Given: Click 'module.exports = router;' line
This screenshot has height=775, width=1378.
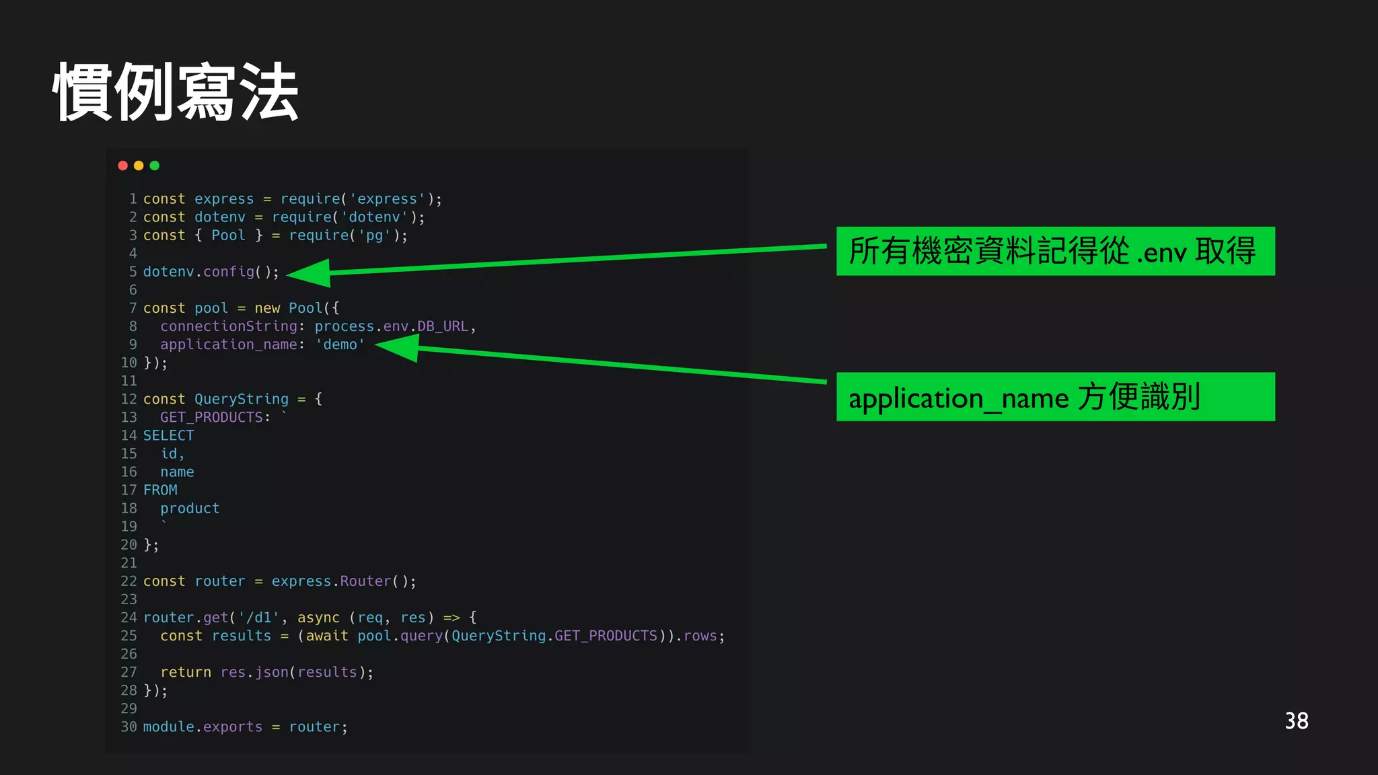Looking at the screenshot, I should pyautogui.click(x=246, y=727).
